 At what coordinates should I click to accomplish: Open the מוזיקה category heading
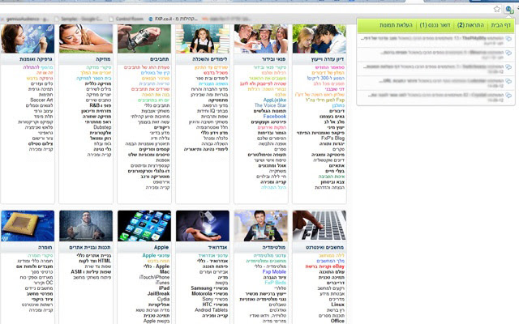103,59
